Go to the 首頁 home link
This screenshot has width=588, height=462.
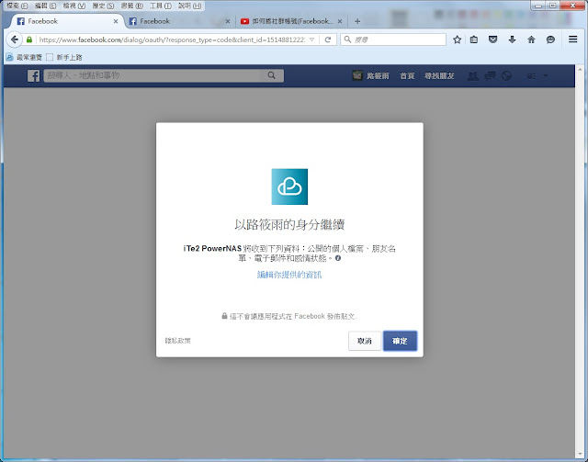[407, 75]
